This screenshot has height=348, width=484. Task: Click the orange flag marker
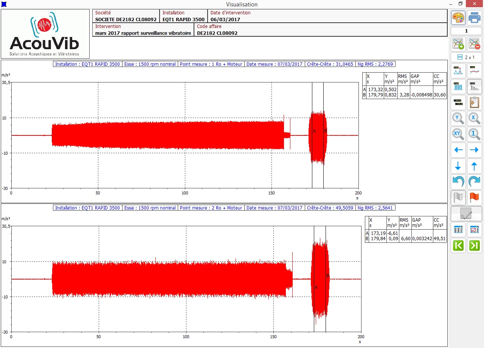(474, 197)
